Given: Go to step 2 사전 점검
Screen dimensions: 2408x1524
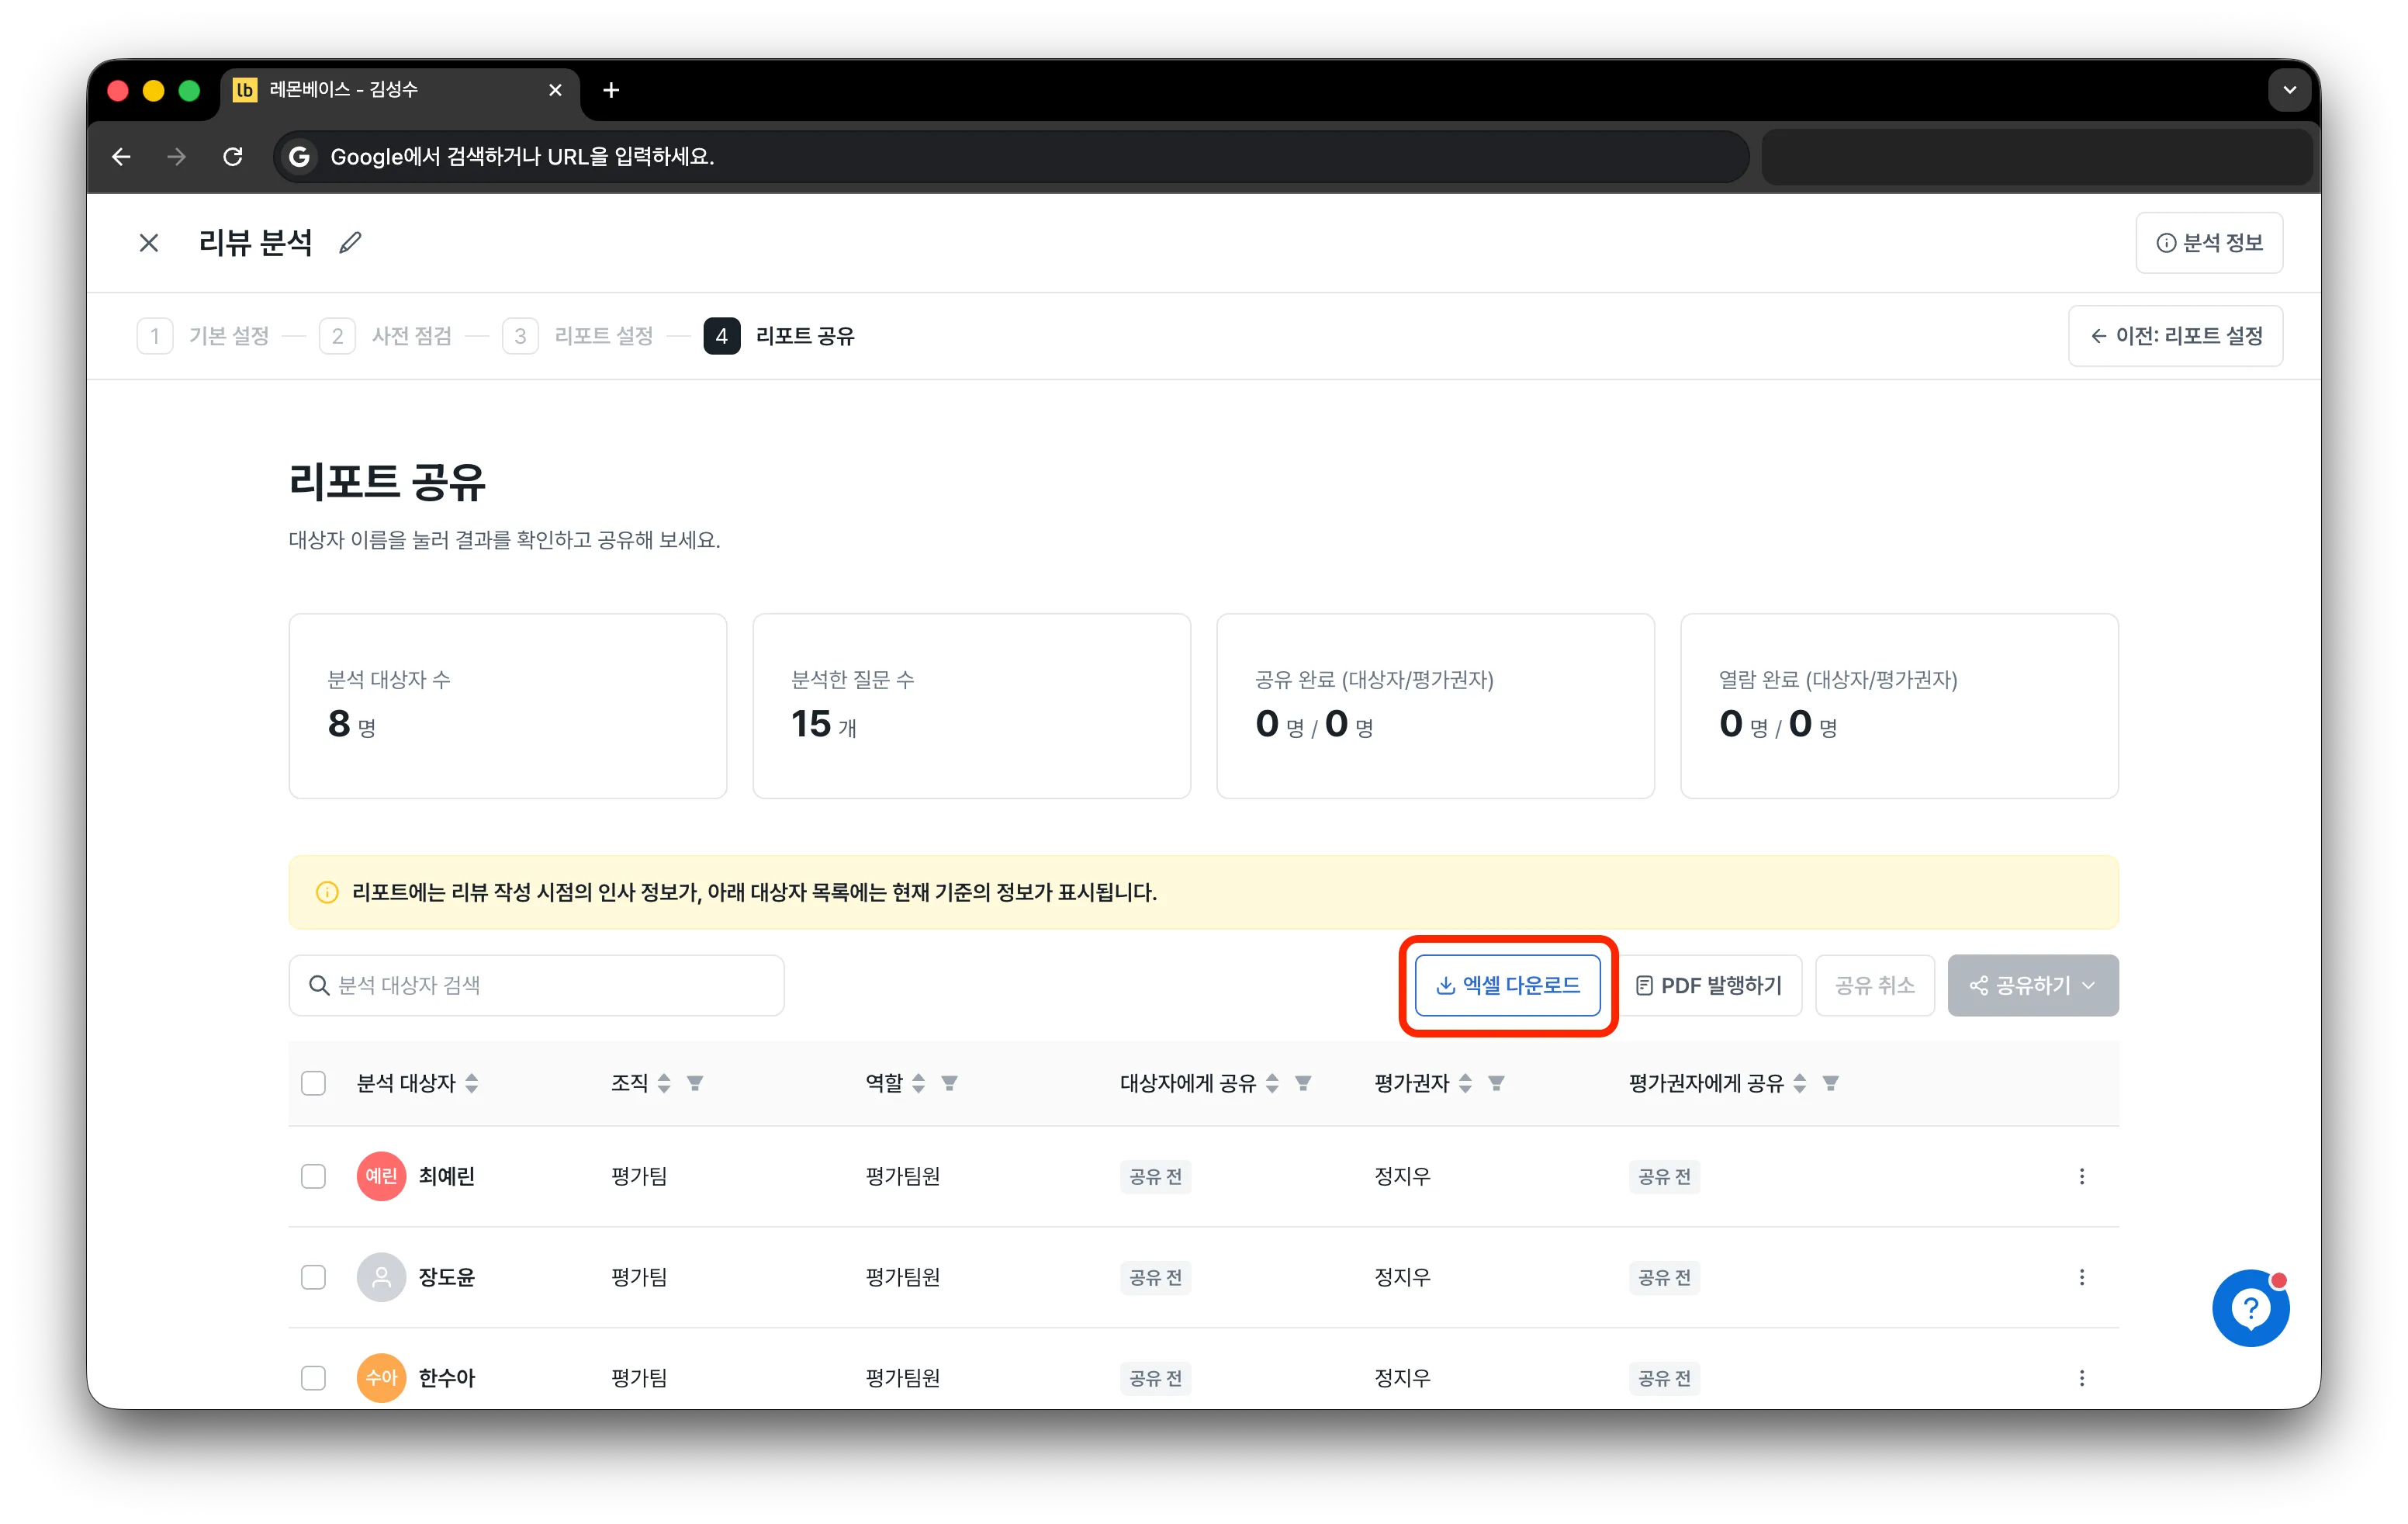Looking at the screenshot, I should tap(386, 336).
